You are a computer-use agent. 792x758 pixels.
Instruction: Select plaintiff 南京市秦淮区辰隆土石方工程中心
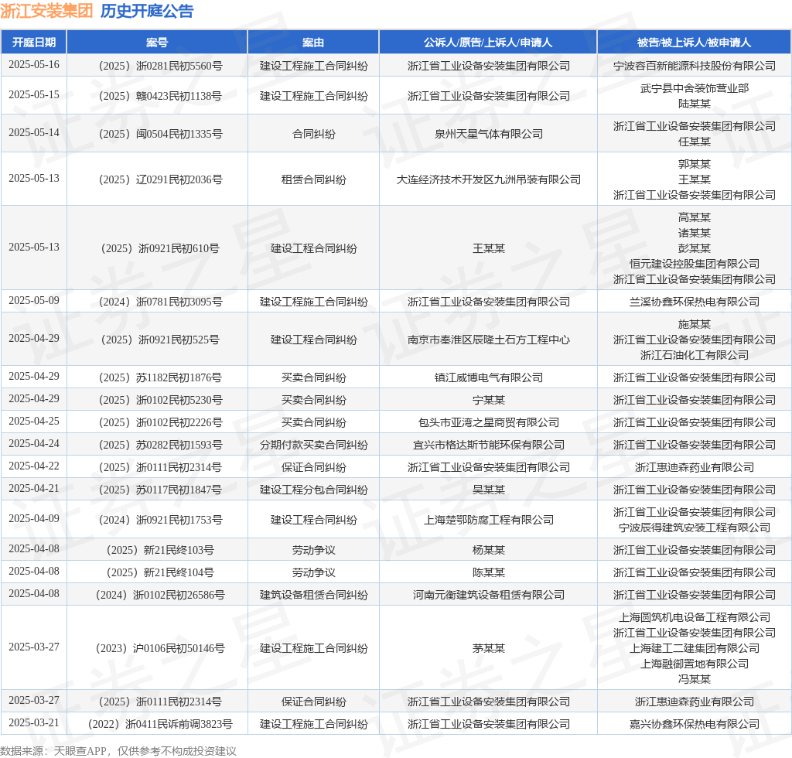click(489, 340)
